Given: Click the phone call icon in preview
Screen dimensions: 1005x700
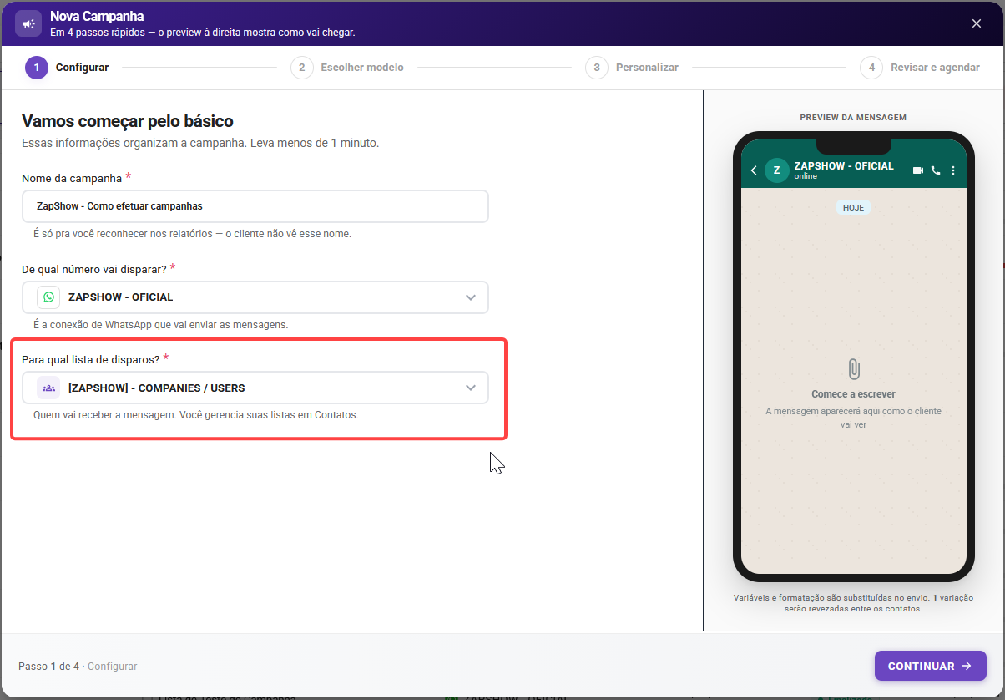Looking at the screenshot, I should 936,170.
